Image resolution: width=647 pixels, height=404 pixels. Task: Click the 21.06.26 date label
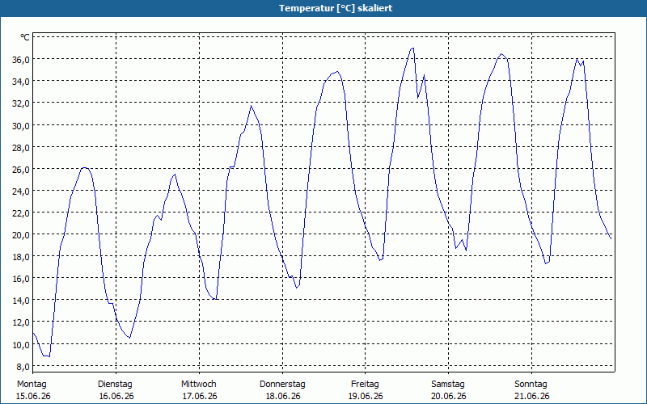coord(532,396)
